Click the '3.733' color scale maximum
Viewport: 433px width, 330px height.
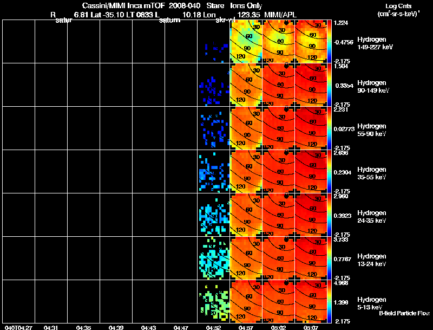pyautogui.click(x=341, y=240)
